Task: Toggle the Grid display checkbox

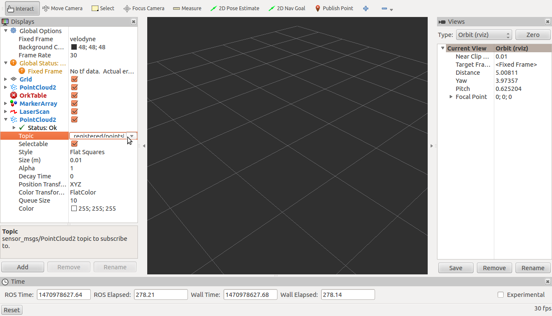Action: [74, 79]
